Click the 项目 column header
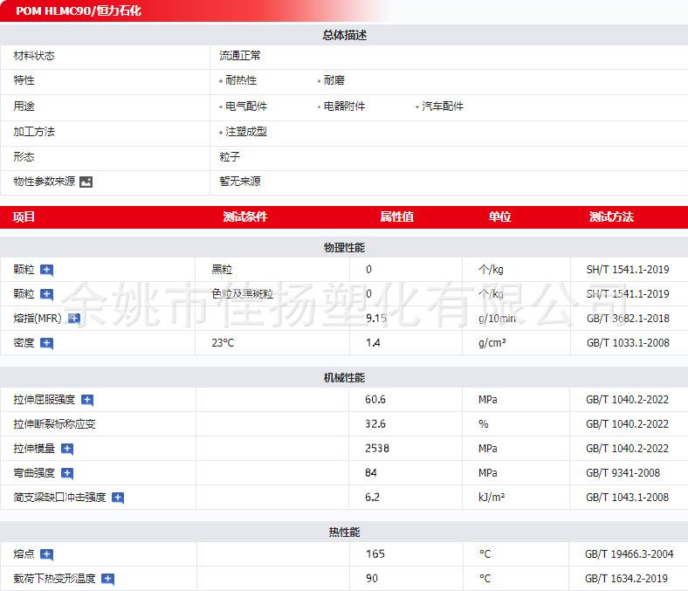688x591 pixels. [24, 216]
